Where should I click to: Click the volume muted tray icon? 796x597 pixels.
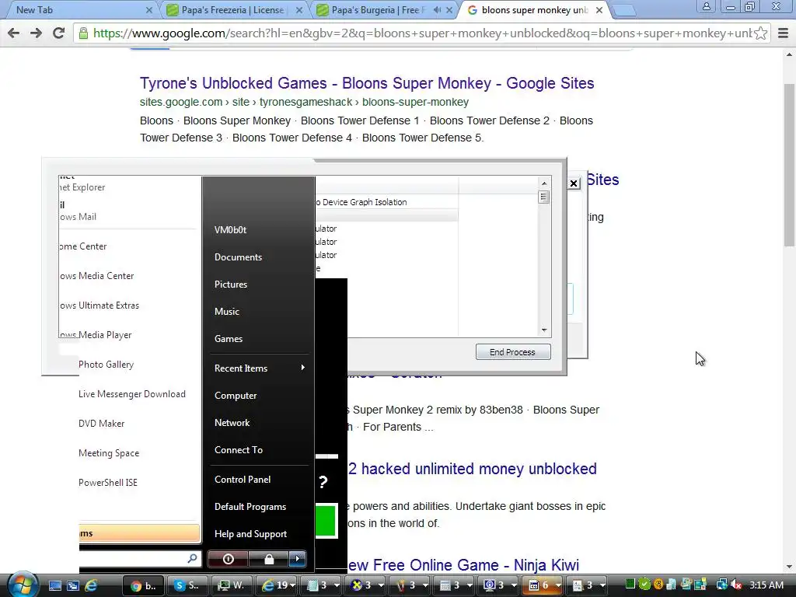[736, 585]
